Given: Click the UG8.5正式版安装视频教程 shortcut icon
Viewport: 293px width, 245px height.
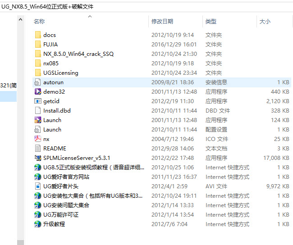Looking at the screenshot, I should (38, 168).
